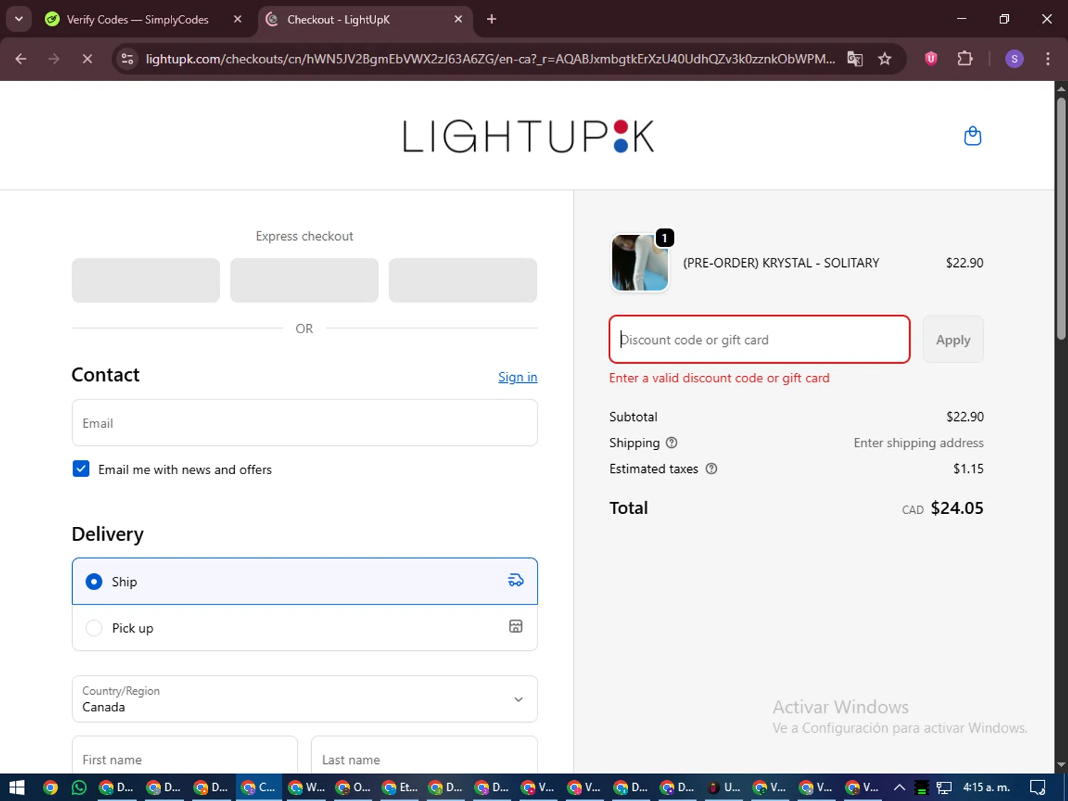
Task: Click the Estimated taxes help icon
Action: tap(711, 468)
